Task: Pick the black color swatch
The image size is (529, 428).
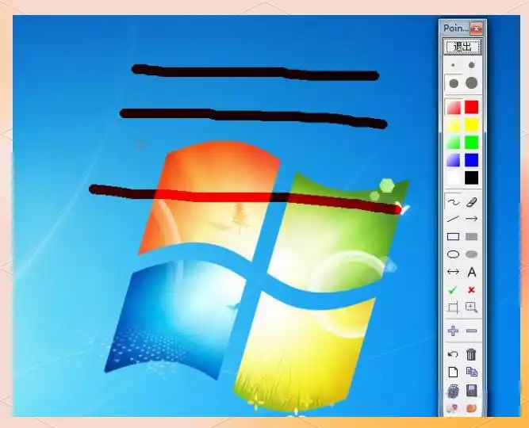Action: [x=471, y=178]
